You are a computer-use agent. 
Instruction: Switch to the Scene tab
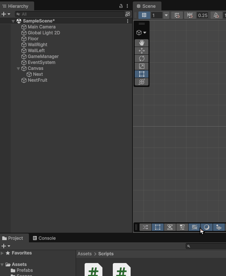coord(147,6)
